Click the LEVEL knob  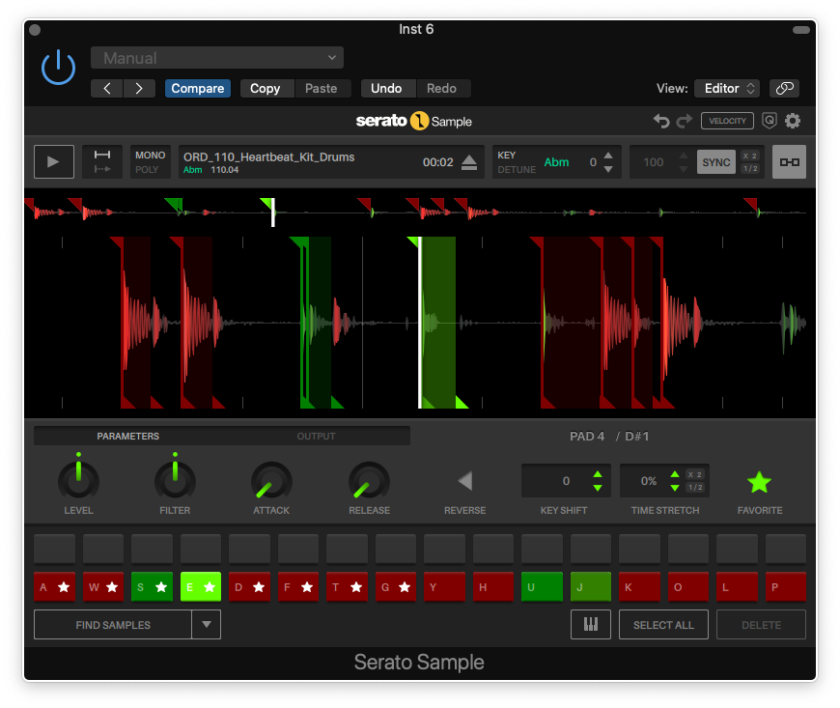pyautogui.click(x=78, y=480)
